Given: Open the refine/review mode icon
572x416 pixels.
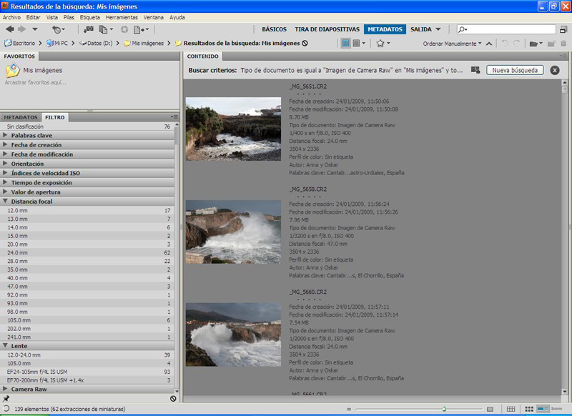Looking at the screenshot, I should click(x=106, y=29).
